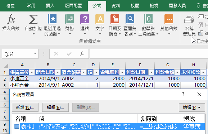This screenshot has height=134, width=208.
Task: Select column A header
Action: click(x=22, y=65)
